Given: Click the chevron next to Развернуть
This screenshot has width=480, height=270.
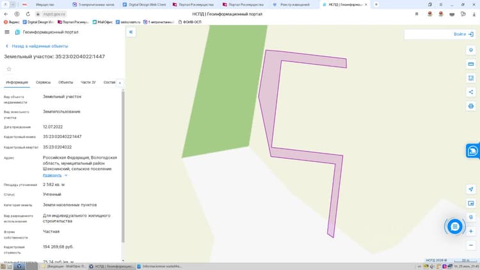Looking at the screenshot, I should tap(66, 175).
